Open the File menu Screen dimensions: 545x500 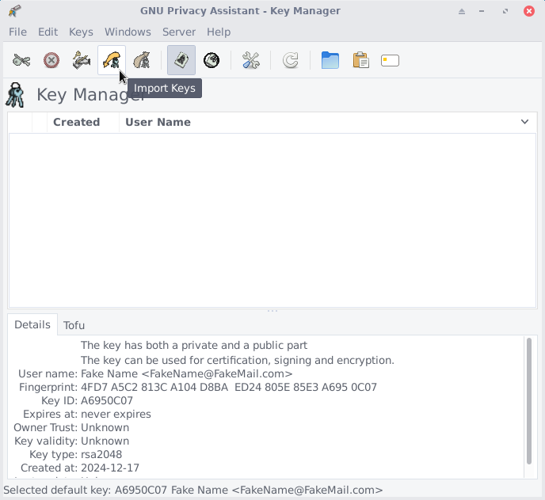point(17,32)
